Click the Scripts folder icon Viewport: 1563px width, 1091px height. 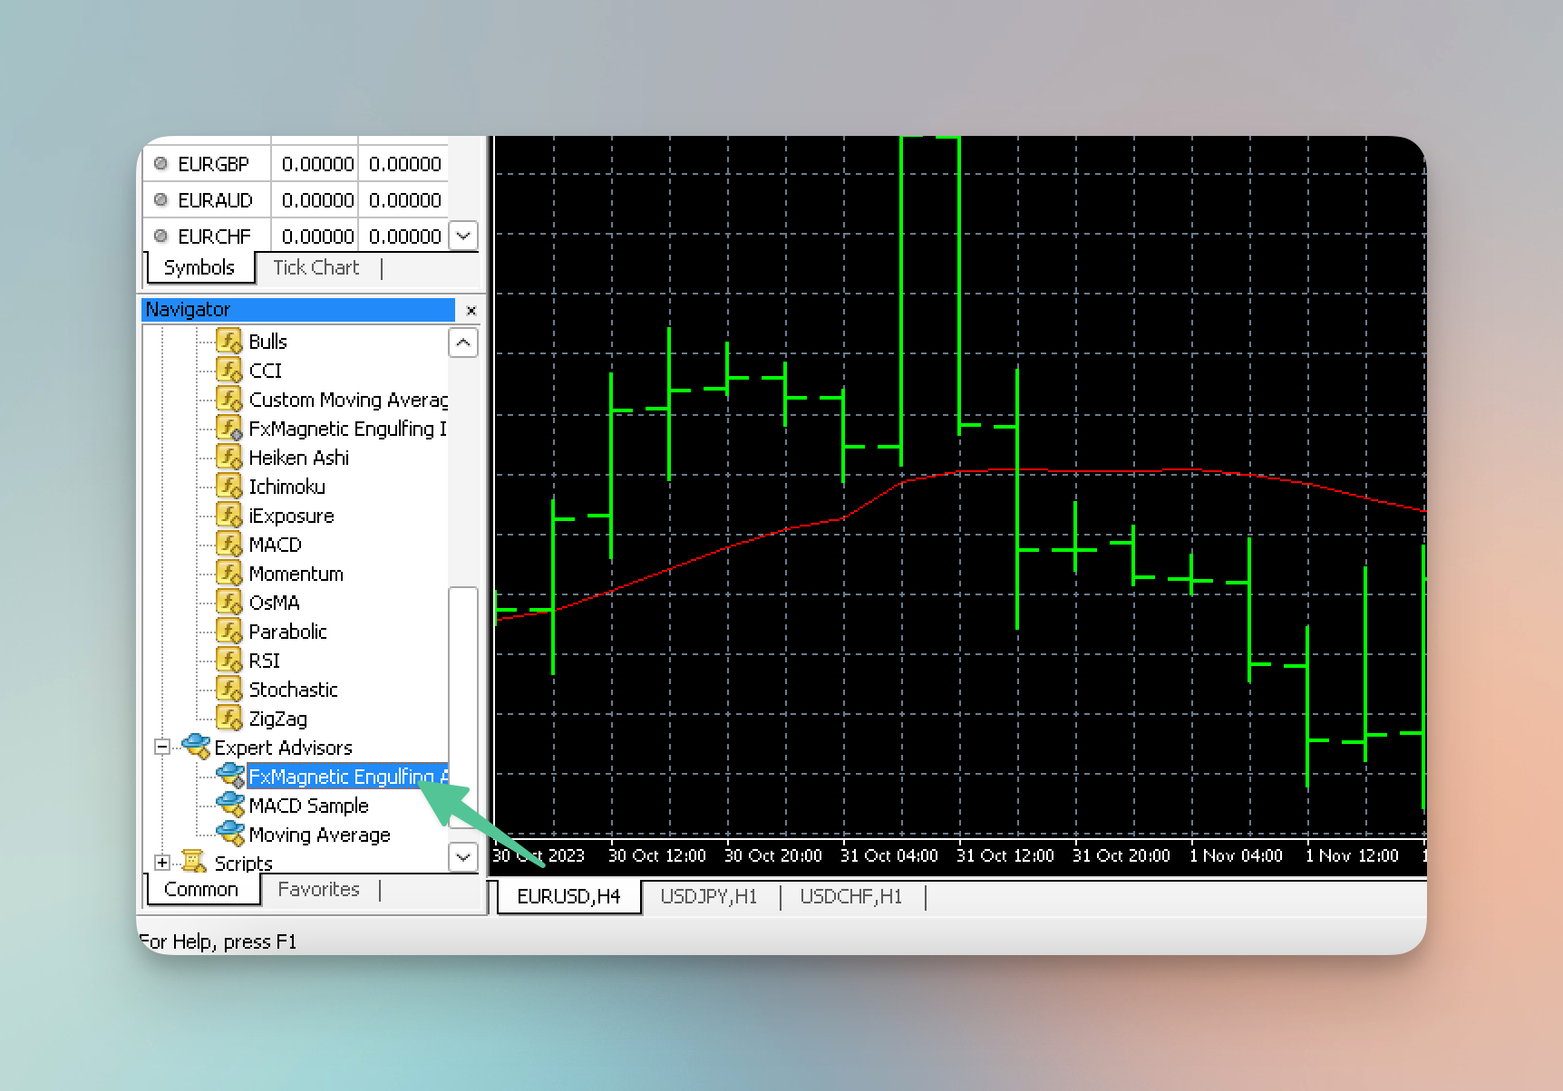click(192, 862)
